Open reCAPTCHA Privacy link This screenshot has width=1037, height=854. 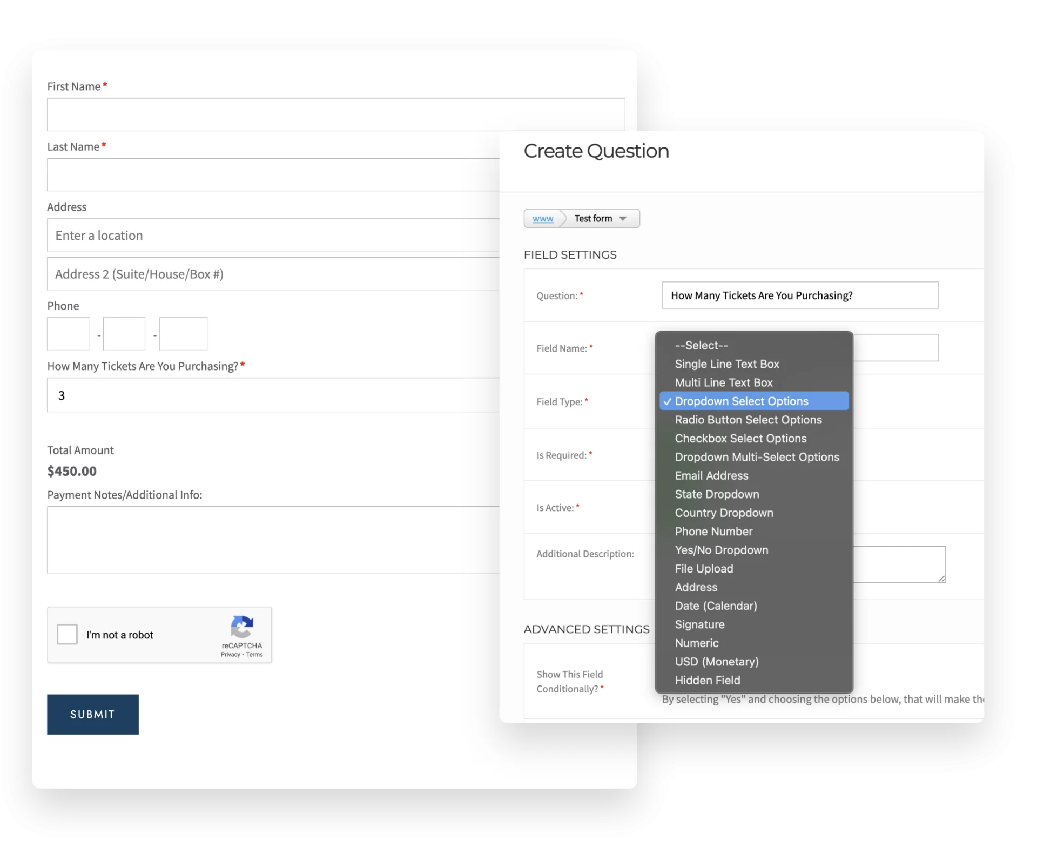230,655
